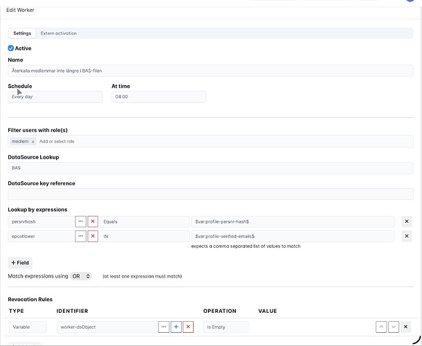Select the Settings tab
This screenshot has height=346, width=422.
coord(22,33)
